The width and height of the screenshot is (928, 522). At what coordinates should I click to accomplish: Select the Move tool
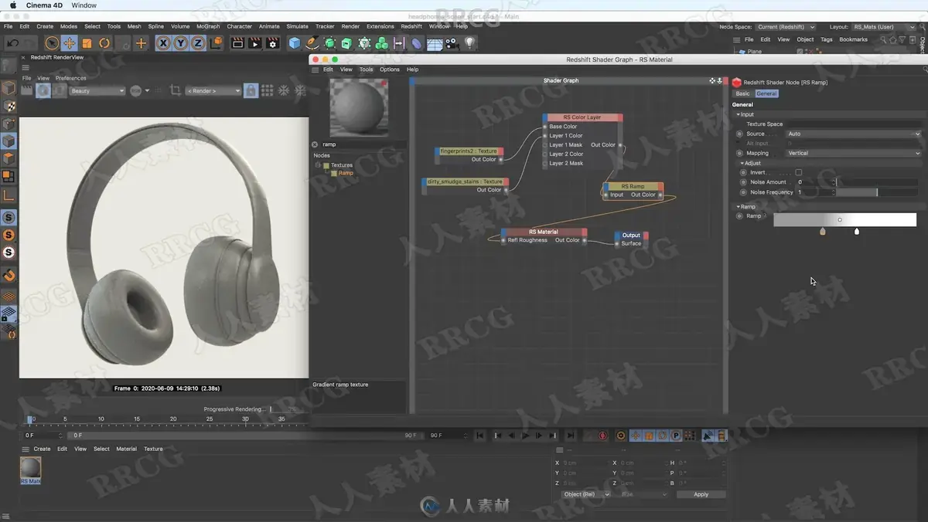point(70,43)
